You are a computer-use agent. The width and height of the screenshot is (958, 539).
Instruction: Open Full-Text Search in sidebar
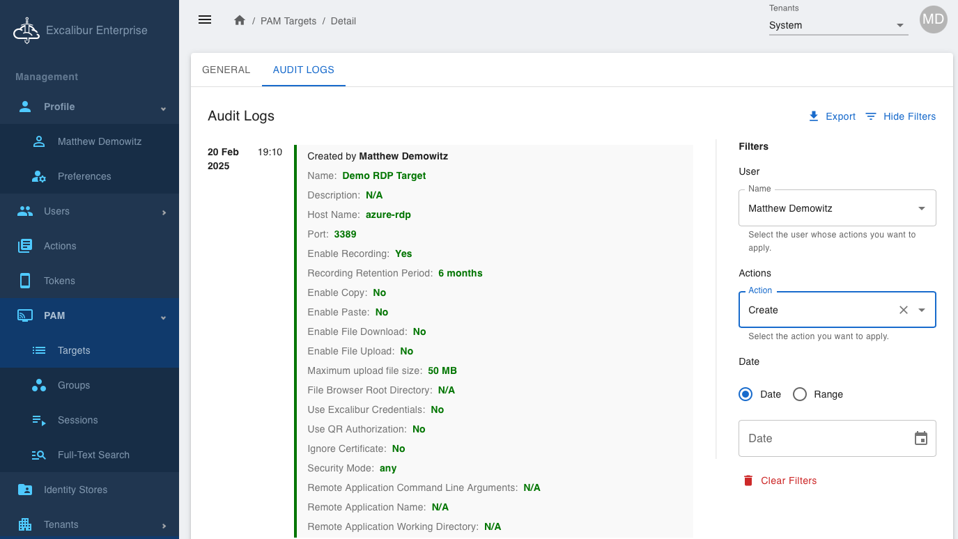(93, 455)
